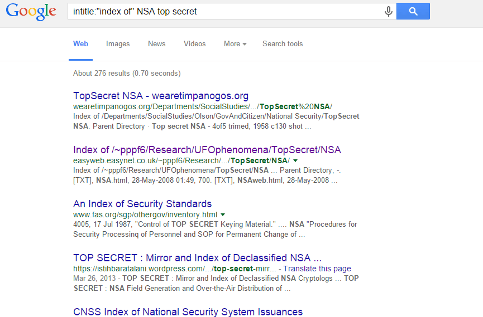Click the easyweb.easynet.co.uk green URL text
483x317 pixels.
181,160
